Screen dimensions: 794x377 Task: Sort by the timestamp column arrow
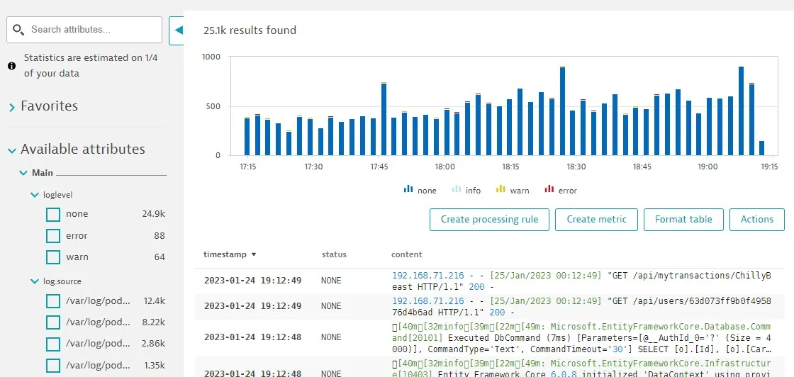click(x=254, y=254)
